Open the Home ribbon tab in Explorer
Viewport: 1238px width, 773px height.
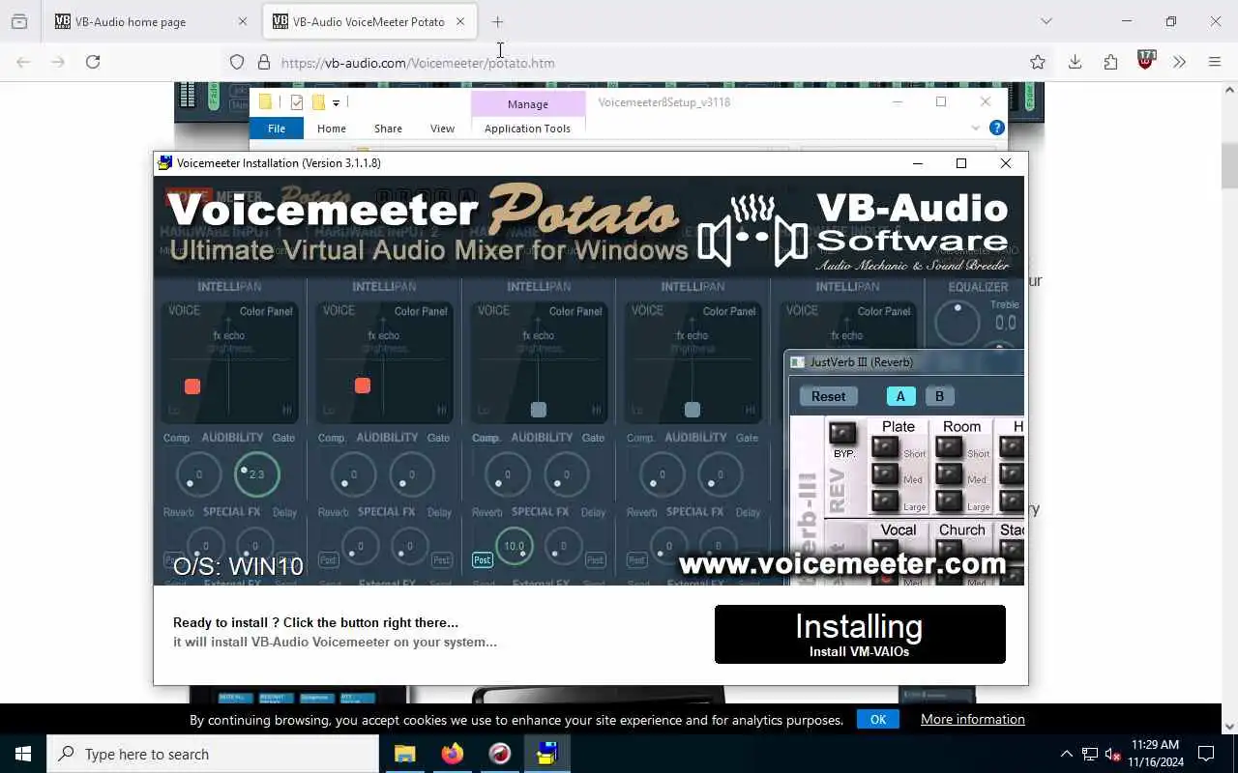tap(332, 128)
